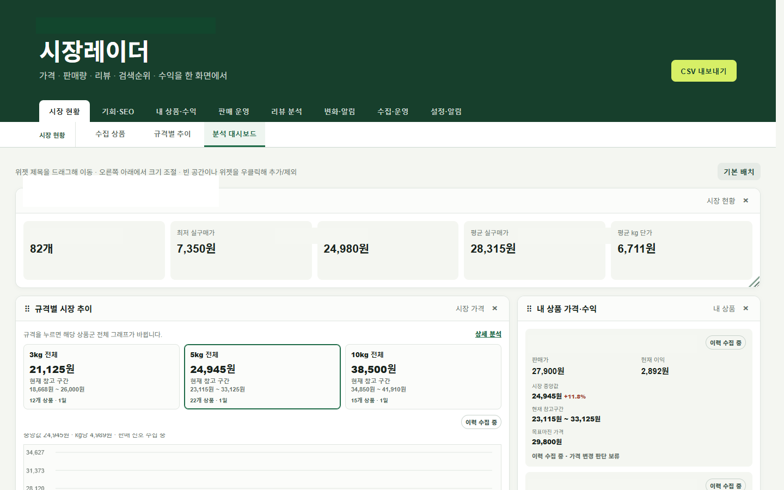Screen dimensions: 784x490
Task: Click the 31,373 chart axis label
Action: pos(35,470)
